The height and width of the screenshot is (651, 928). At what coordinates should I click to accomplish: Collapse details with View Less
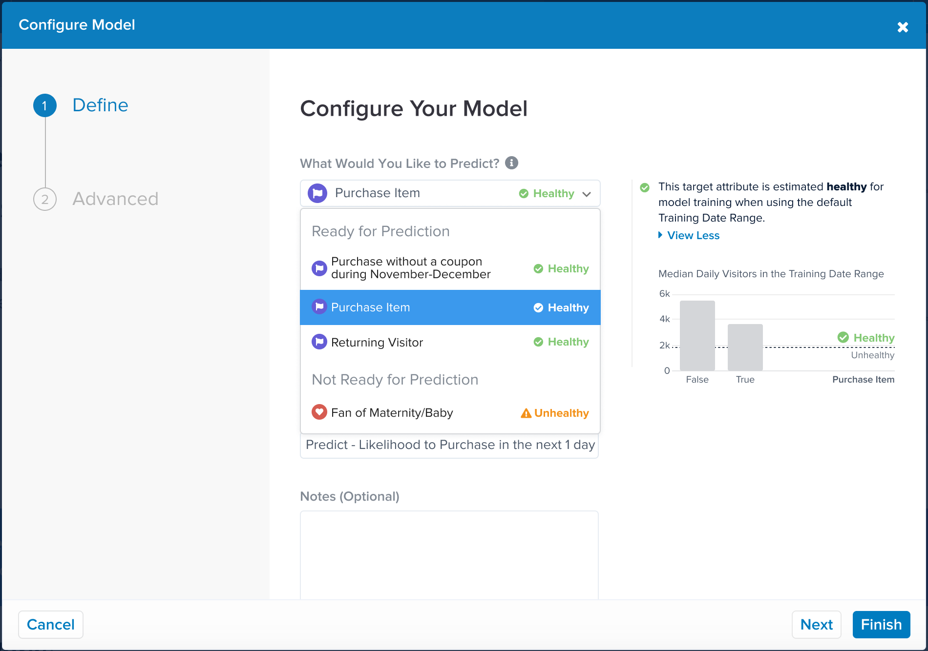(x=693, y=236)
